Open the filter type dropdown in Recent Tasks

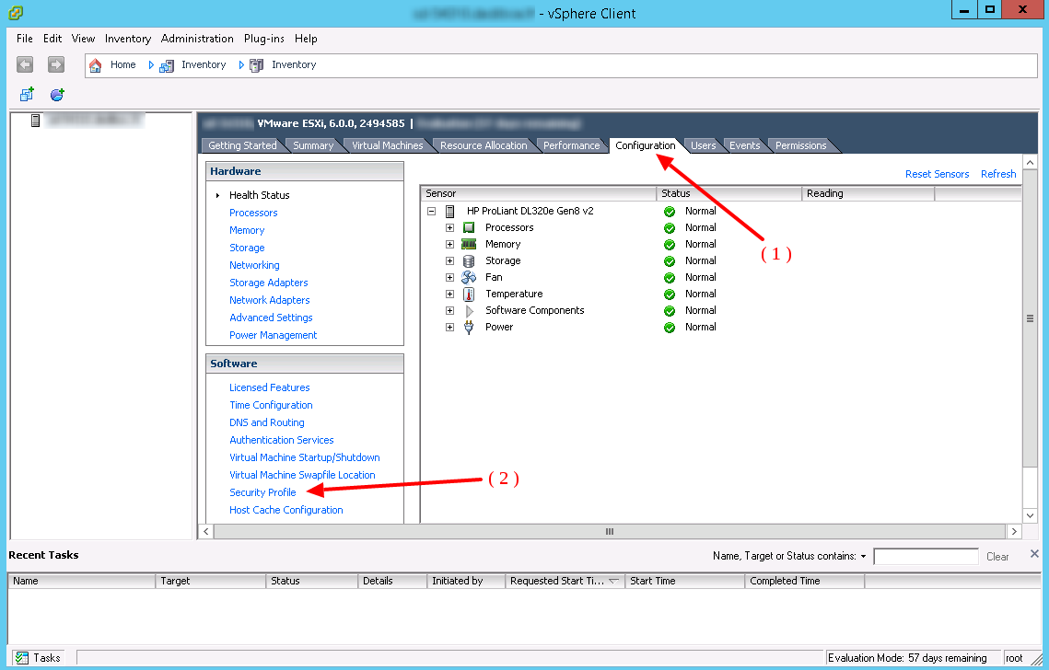(863, 557)
